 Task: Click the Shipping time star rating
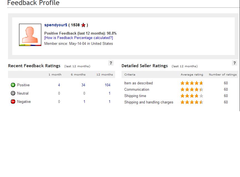tap(192, 96)
